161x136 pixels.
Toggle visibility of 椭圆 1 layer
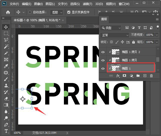pos(103,68)
